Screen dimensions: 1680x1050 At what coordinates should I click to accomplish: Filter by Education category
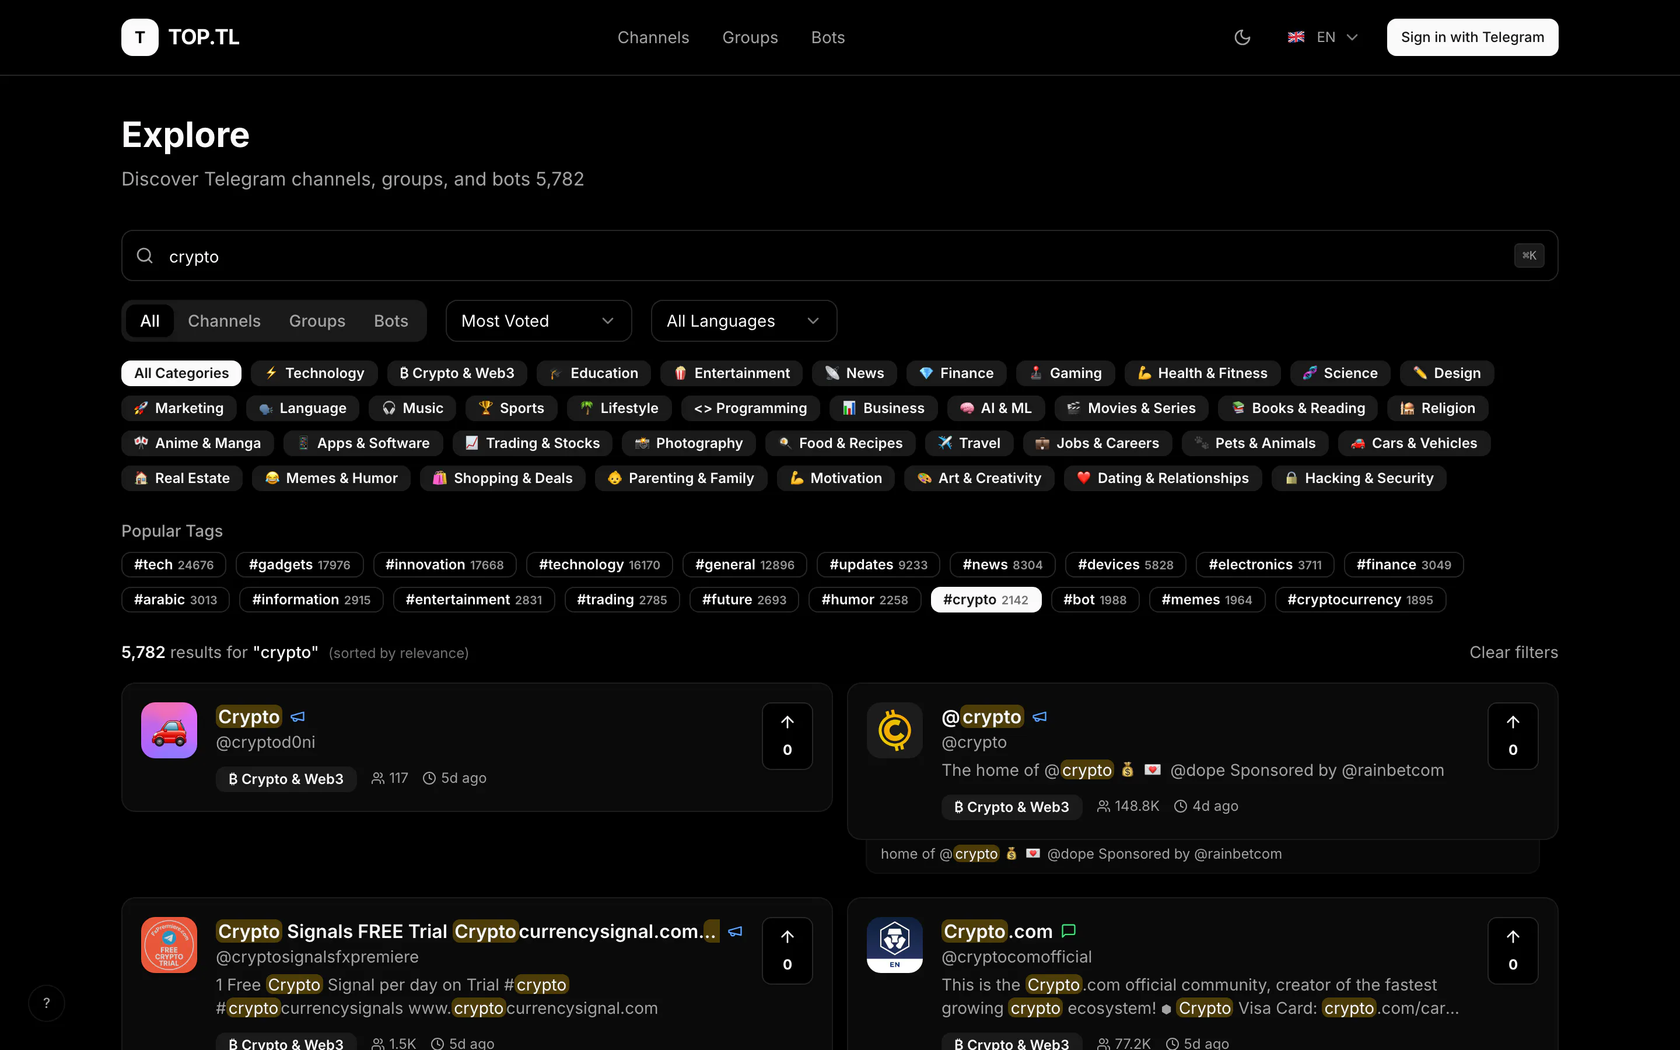pos(594,373)
